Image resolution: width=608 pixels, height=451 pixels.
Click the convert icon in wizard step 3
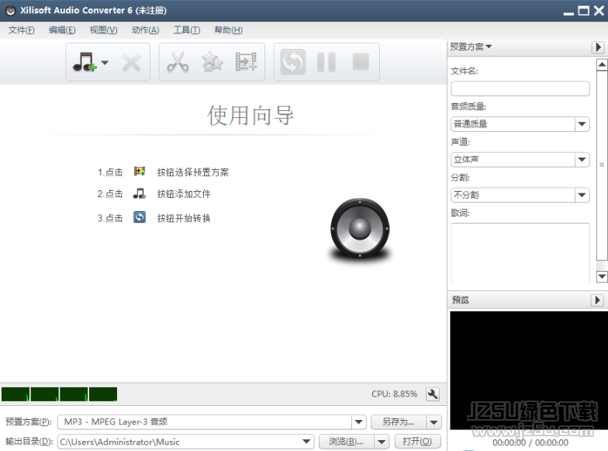[x=140, y=217]
